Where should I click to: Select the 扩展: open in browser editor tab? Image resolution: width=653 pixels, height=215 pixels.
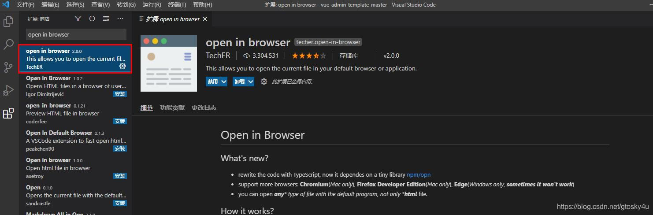point(173,19)
